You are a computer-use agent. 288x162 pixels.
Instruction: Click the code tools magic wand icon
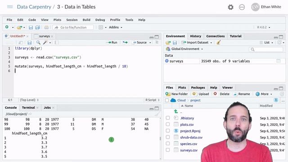pos(45,43)
